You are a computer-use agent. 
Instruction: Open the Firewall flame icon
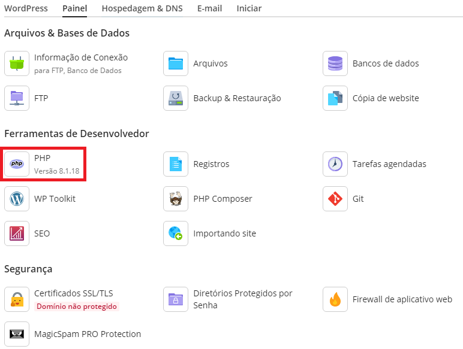335,299
